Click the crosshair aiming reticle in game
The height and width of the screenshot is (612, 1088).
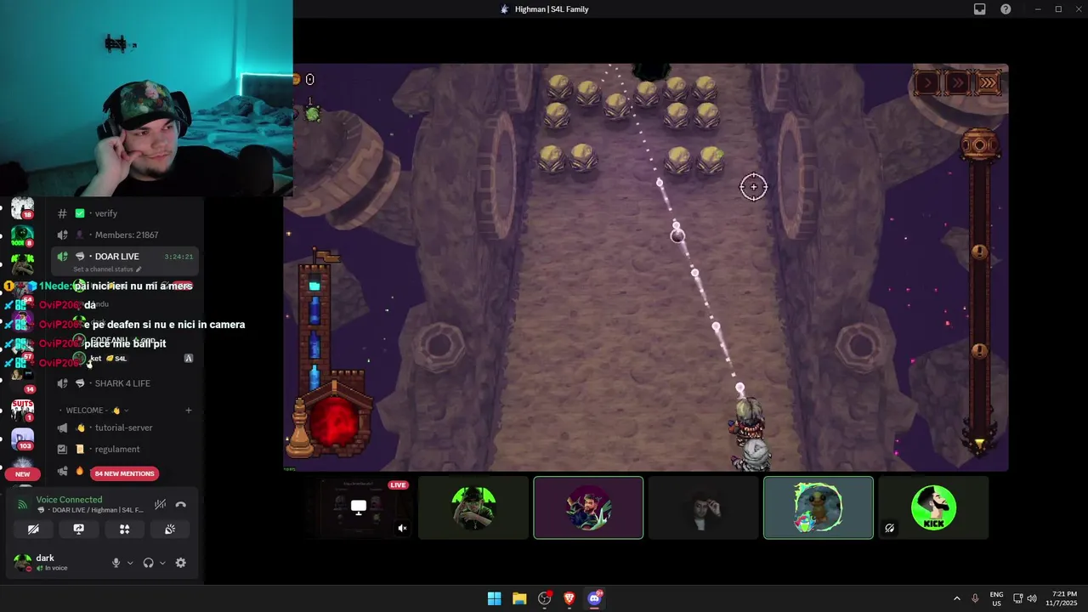click(753, 187)
